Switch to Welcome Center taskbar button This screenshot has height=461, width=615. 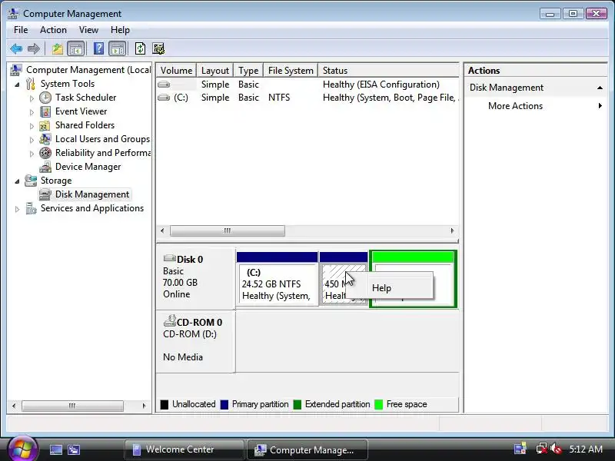184,449
